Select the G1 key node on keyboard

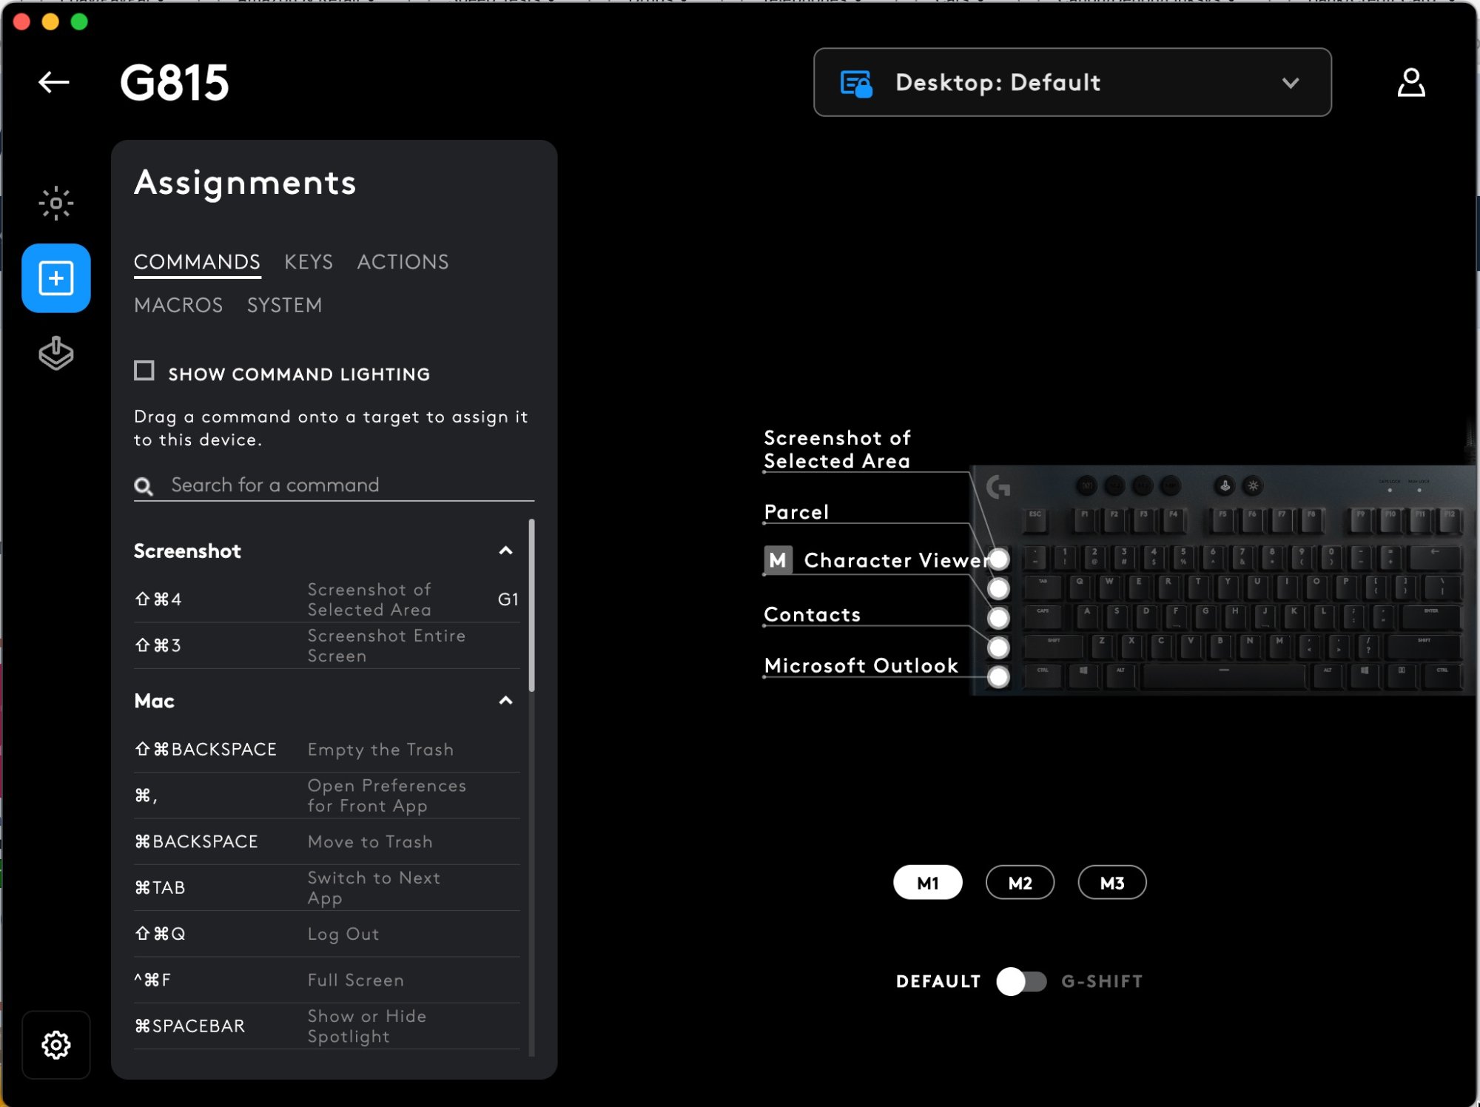[999, 559]
